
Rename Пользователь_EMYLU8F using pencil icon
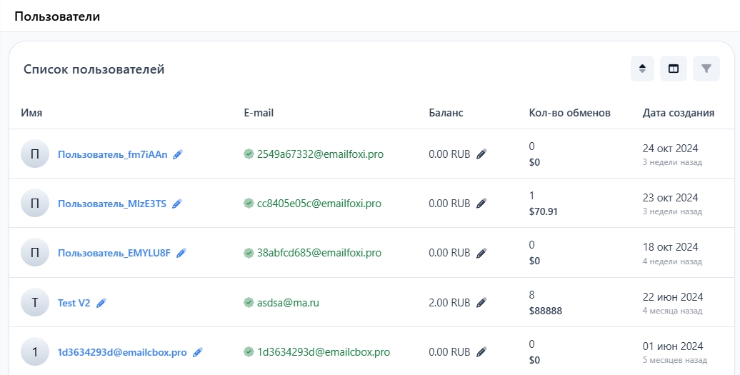coord(181,253)
